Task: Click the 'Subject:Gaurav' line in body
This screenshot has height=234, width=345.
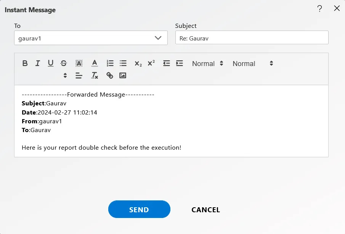Action: 44,103
